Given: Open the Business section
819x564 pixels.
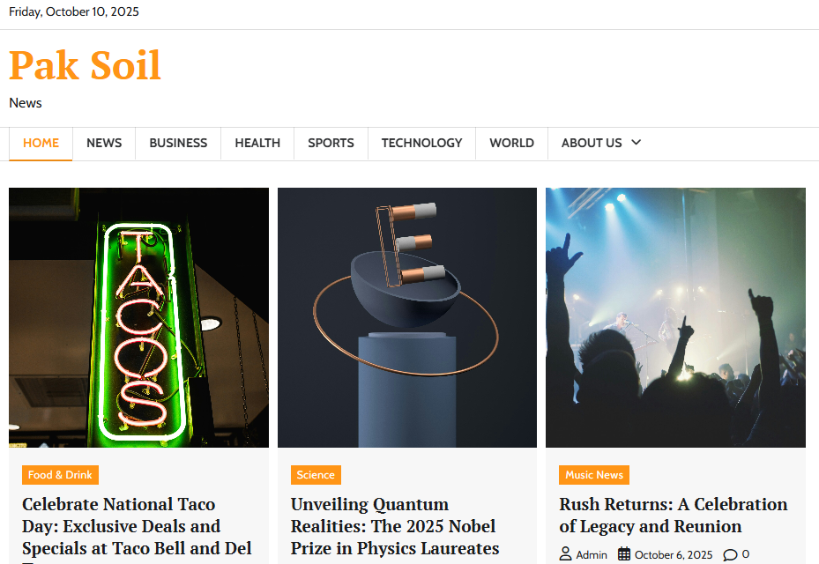Looking at the screenshot, I should coord(178,143).
